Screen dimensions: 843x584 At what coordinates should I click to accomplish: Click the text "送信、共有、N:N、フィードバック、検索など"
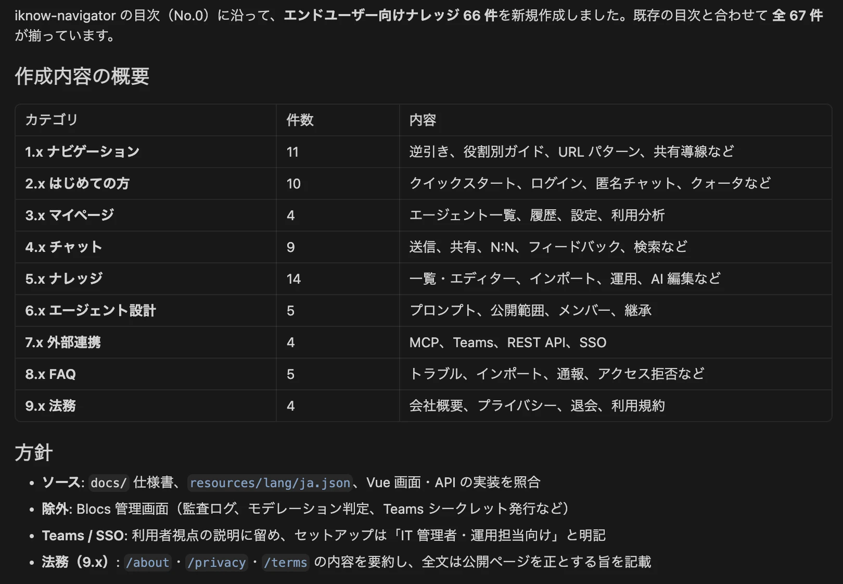tap(548, 247)
